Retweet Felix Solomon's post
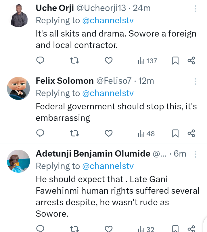 pyautogui.click(x=74, y=133)
